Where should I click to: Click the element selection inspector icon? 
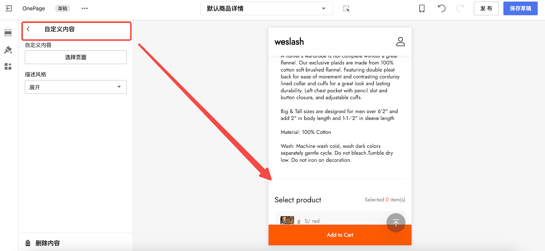tap(346, 9)
